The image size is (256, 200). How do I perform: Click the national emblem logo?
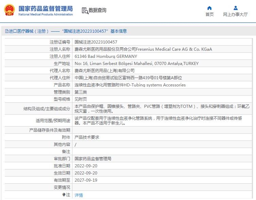click(9, 10)
